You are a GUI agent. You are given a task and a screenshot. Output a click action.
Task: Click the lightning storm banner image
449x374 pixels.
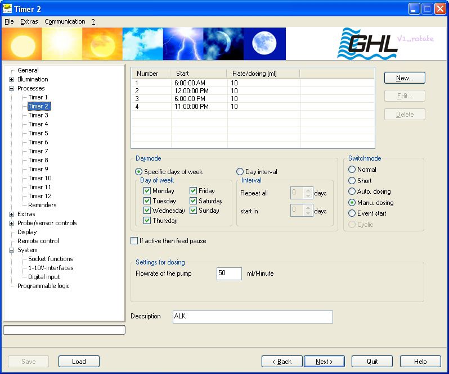183,44
